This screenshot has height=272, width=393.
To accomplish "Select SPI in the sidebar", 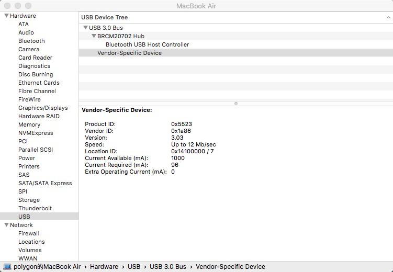I will point(23,191).
